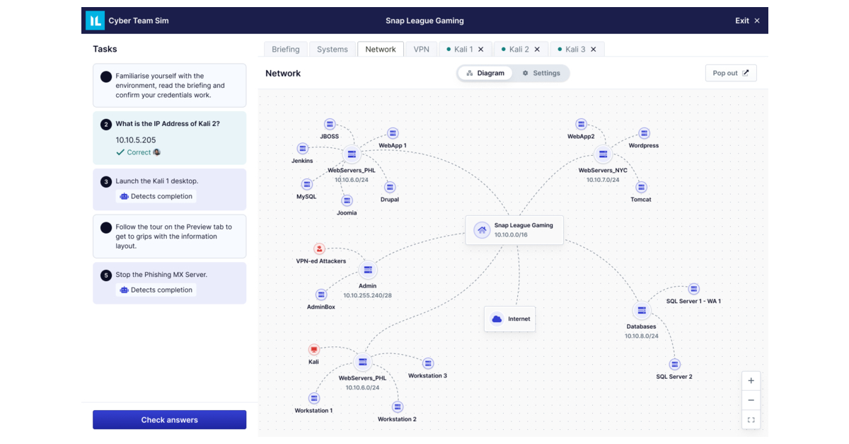The height and width of the screenshot is (444, 849).
Task: Close the Kali 2 tab
Action: click(x=537, y=50)
